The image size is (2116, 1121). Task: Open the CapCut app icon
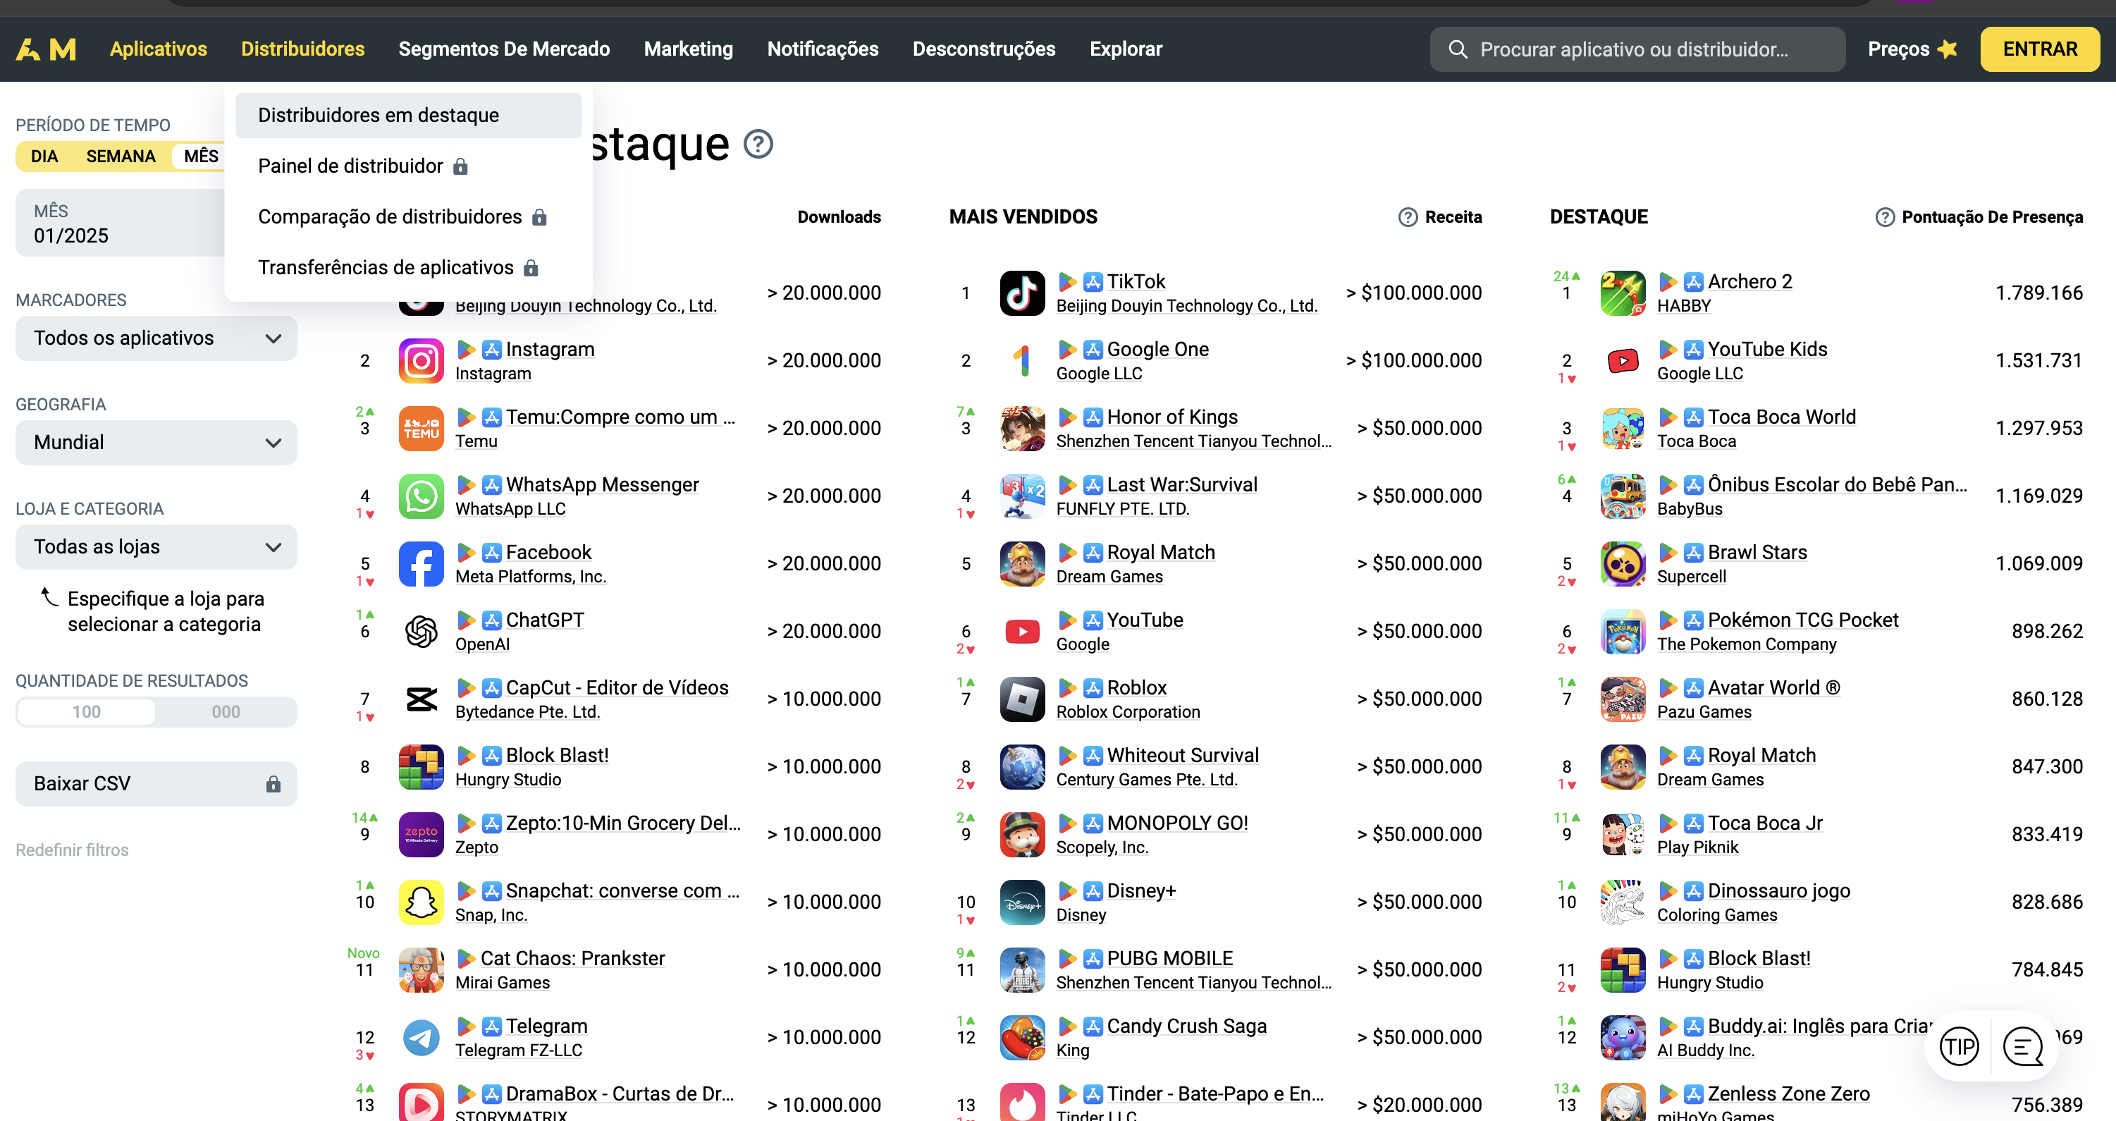pyautogui.click(x=422, y=699)
